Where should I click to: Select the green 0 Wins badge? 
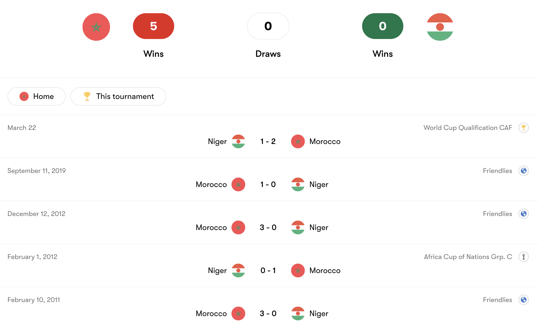[382, 26]
